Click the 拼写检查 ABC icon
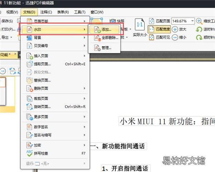Image resolution: width=215 pixels, height=172 pixels. (30, 153)
